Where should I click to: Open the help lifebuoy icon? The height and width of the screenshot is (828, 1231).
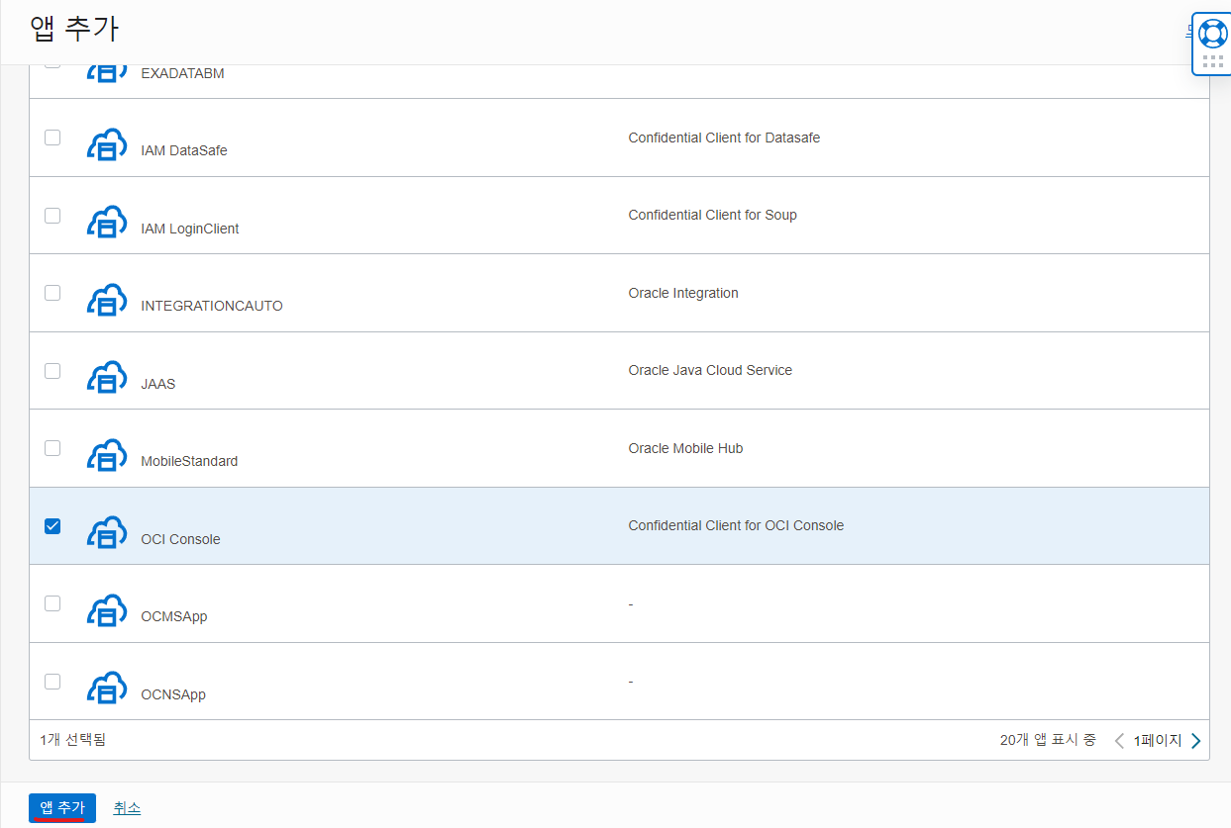click(x=1212, y=33)
